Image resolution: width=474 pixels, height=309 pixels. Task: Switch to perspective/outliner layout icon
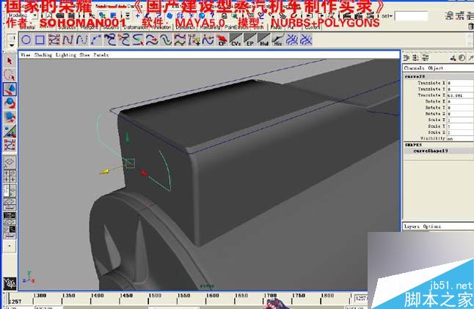[x=10, y=191]
